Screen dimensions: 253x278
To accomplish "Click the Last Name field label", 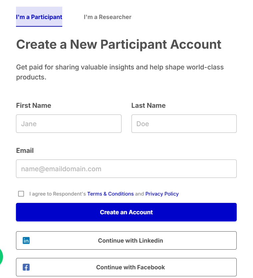I will pos(148,105).
